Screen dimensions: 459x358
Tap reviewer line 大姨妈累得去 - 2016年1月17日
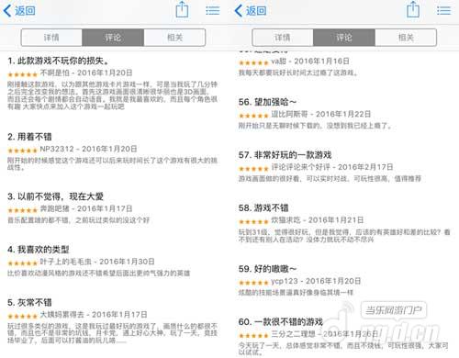[94, 315]
